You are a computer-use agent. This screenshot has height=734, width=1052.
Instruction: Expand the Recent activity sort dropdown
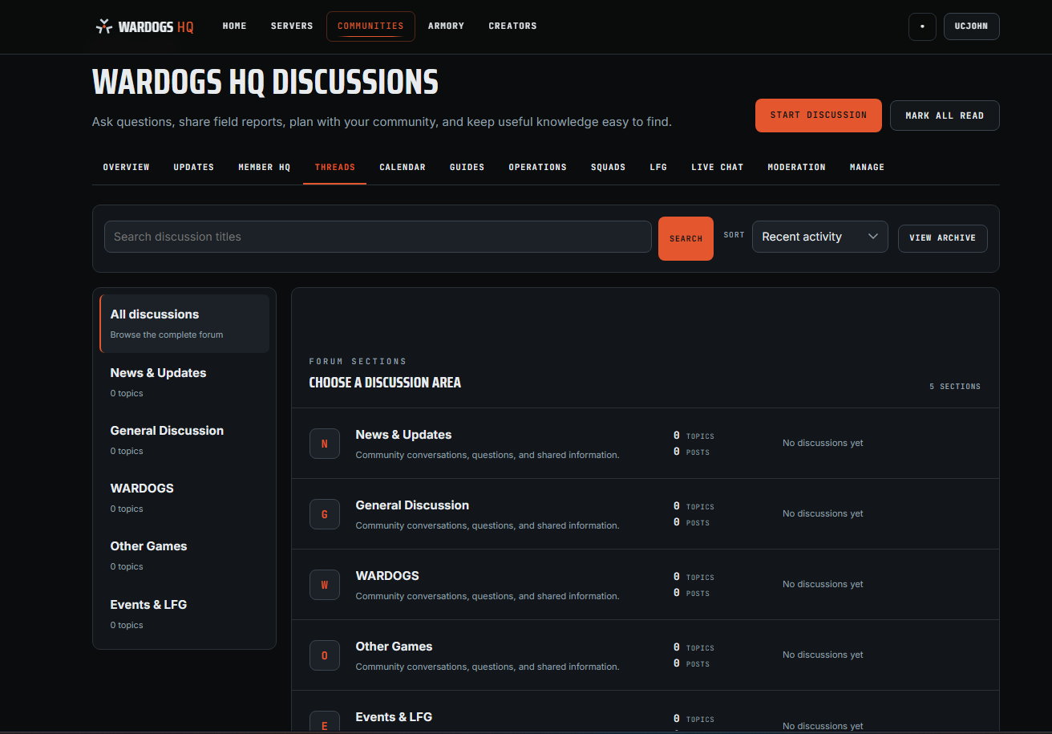(819, 237)
